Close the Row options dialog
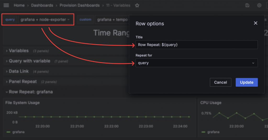268x140 pixels. coord(255,23)
